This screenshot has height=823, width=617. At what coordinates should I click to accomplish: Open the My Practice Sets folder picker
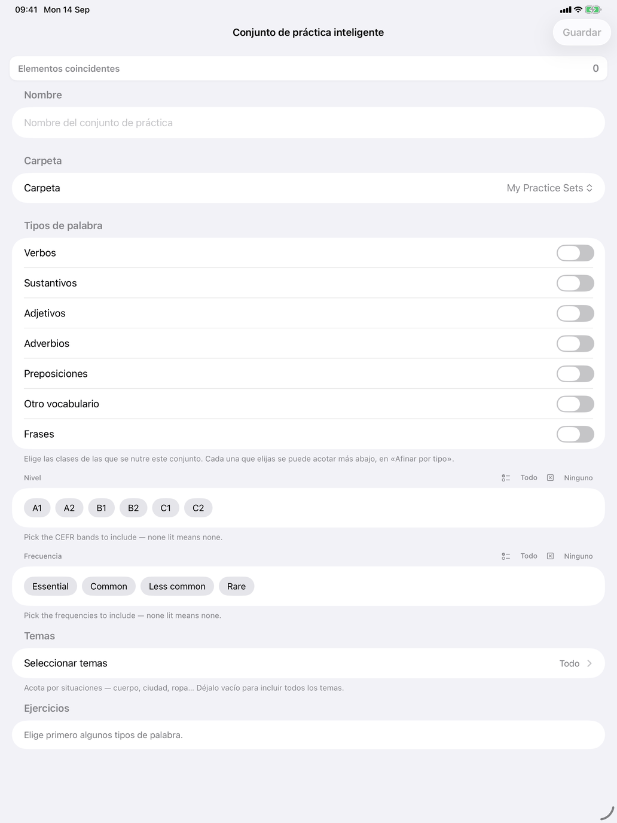coord(549,188)
